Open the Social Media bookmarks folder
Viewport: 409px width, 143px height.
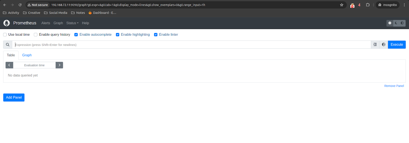coord(56,13)
